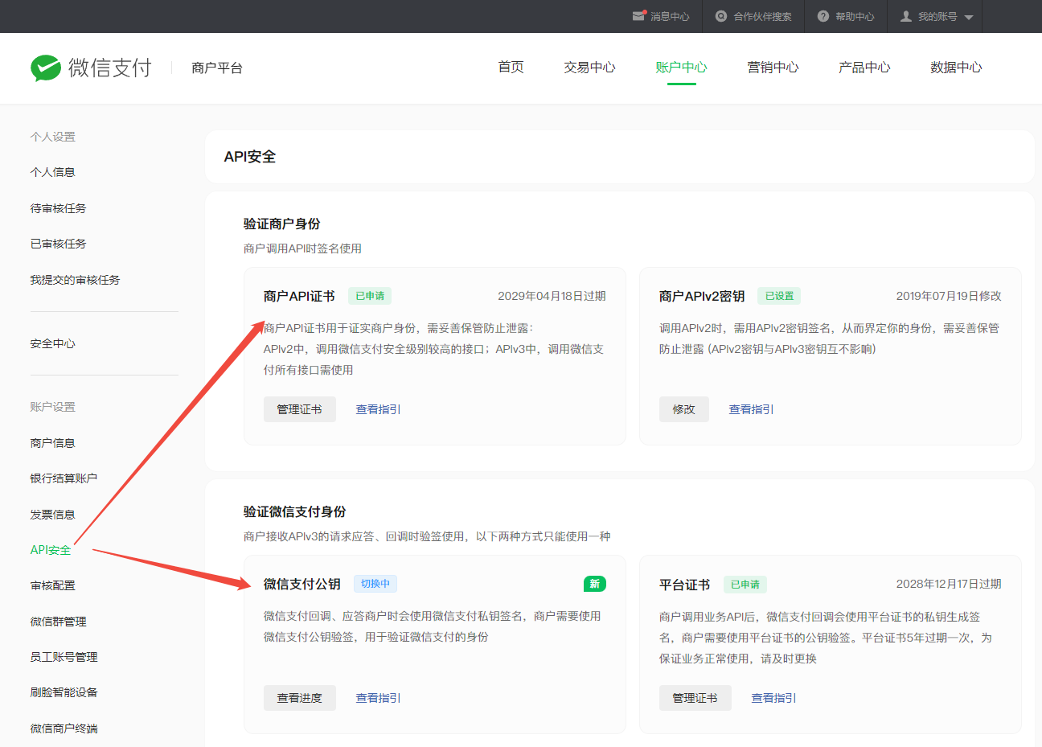Click 查看进度 for 微信支付公钥
1042x747 pixels.
click(300, 698)
